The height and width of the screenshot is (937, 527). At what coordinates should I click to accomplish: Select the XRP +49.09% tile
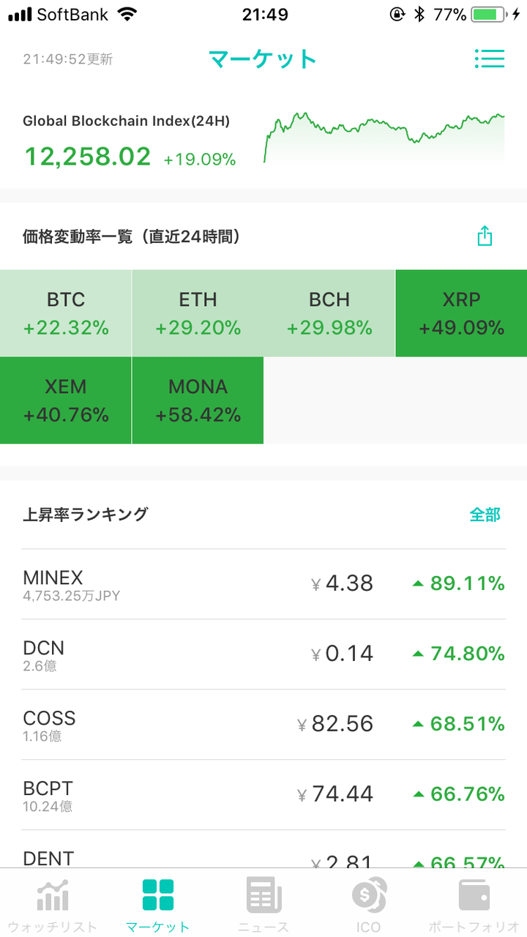coord(461,313)
